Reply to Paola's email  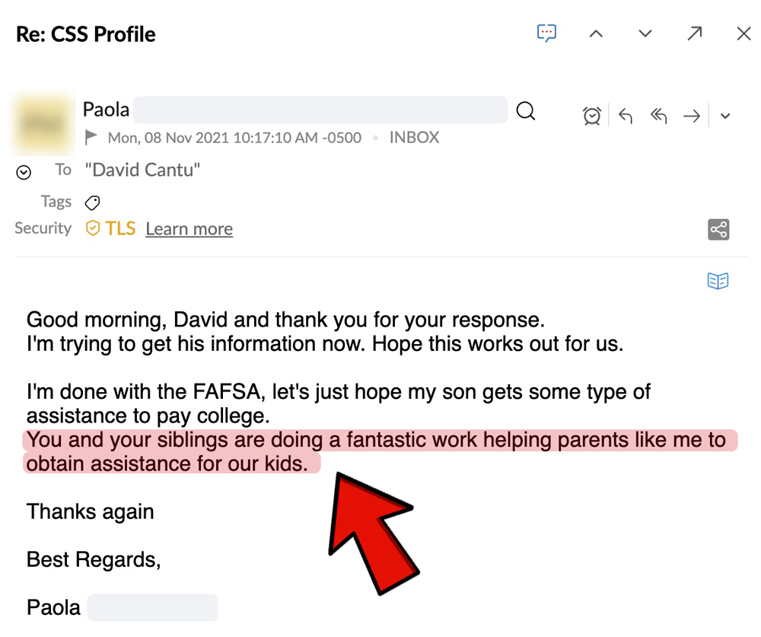click(626, 116)
